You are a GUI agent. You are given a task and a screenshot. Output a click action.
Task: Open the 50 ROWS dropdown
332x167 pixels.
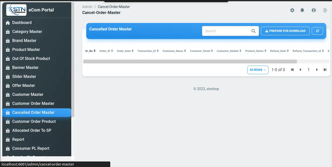pos(257,70)
